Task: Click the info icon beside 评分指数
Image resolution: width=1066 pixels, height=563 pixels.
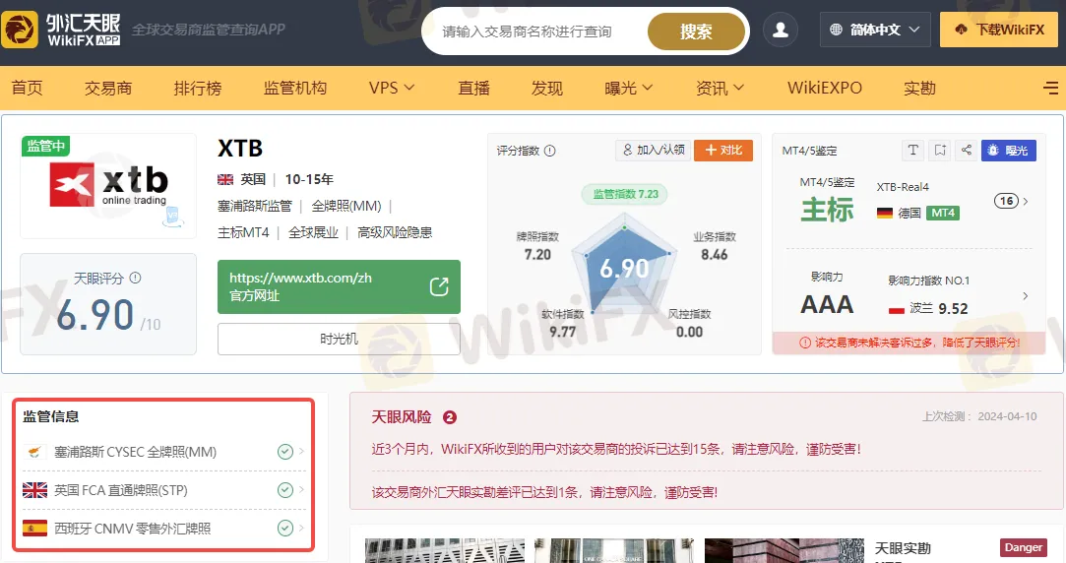Action: (x=550, y=151)
